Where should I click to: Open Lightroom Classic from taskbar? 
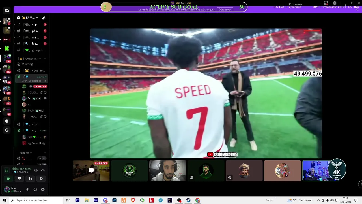(114, 200)
